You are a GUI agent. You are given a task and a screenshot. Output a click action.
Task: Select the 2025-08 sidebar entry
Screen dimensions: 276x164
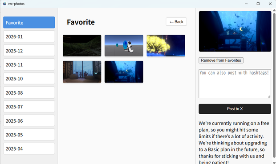[29, 92]
